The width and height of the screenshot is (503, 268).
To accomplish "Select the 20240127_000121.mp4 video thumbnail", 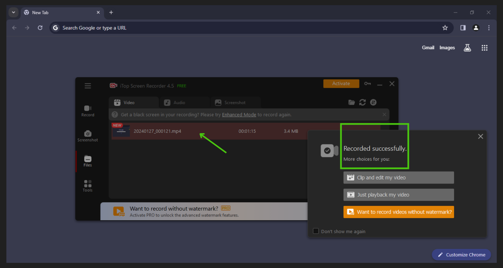I will [x=121, y=131].
